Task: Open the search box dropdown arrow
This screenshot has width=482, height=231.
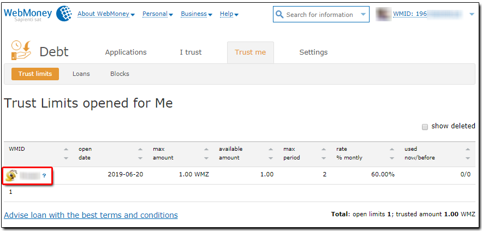Action: (x=363, y=14)
